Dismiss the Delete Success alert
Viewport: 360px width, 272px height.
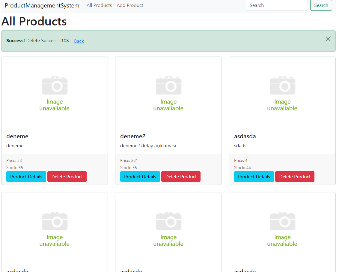coord(328,39)
